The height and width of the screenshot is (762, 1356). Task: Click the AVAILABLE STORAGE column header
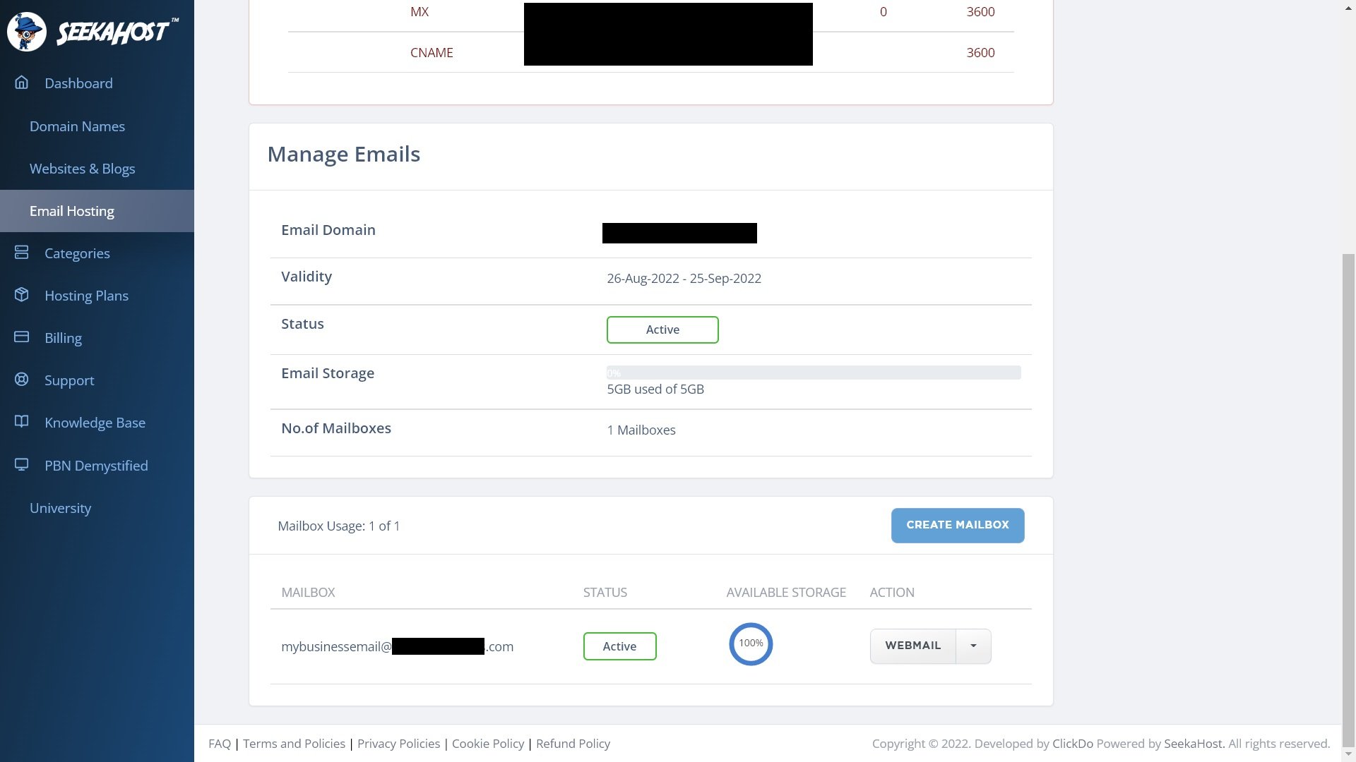[786, 593]
